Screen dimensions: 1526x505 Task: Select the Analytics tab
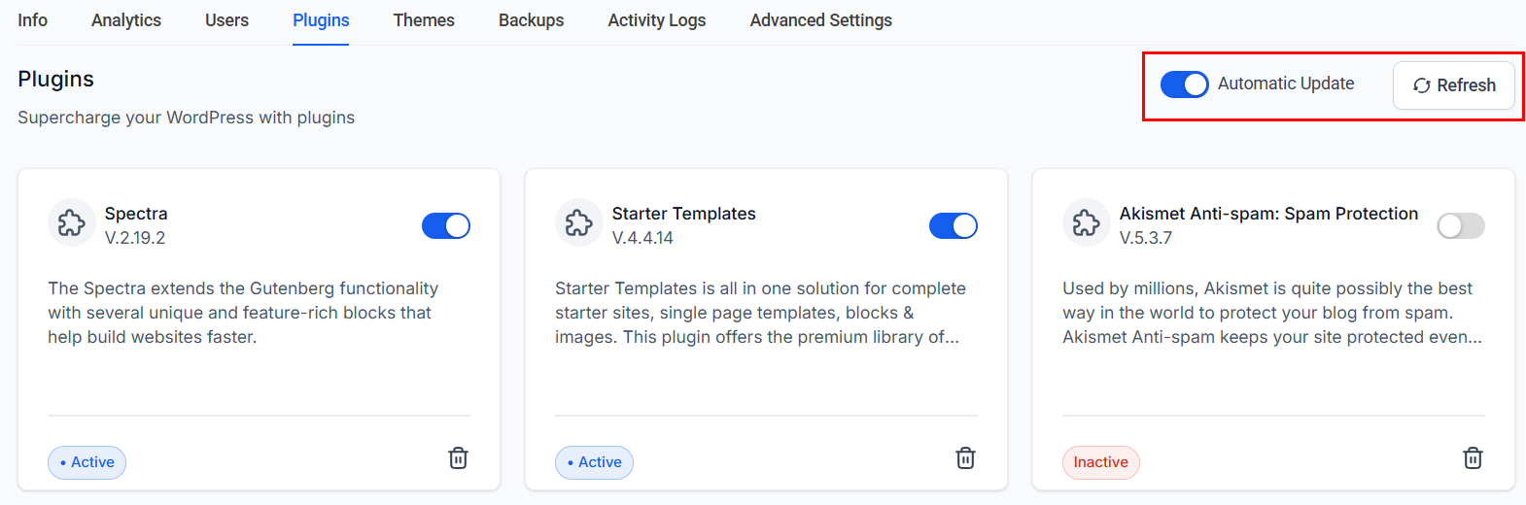[126, 20]
